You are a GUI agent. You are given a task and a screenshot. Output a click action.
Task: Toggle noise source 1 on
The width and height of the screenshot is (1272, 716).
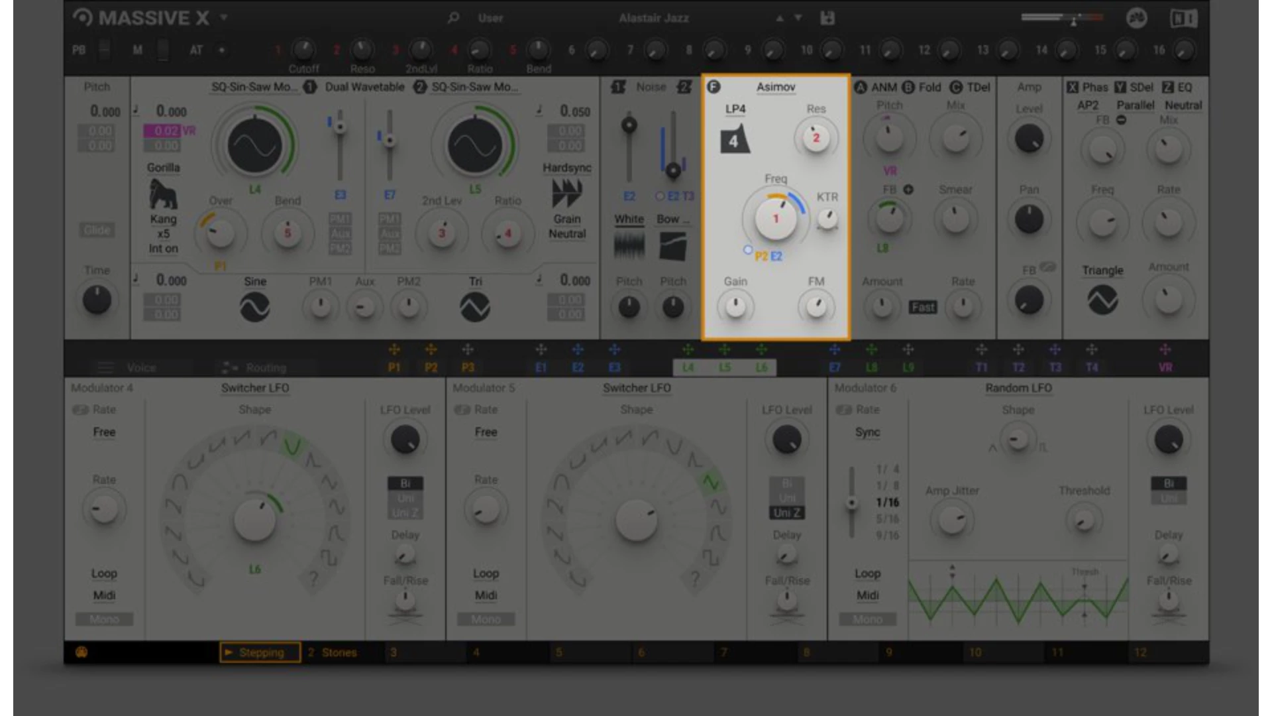click(617, 87)
